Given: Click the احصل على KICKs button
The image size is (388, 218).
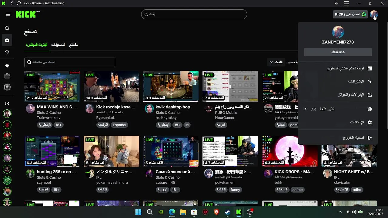Looking at the screenshot, I should coord(350,14).
